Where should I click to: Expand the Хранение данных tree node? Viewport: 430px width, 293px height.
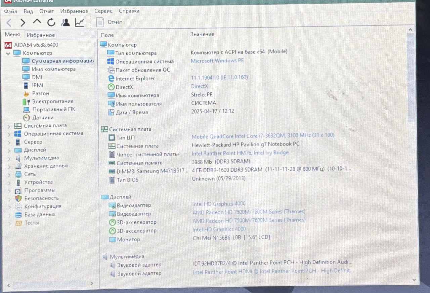[x=9, y=166]
